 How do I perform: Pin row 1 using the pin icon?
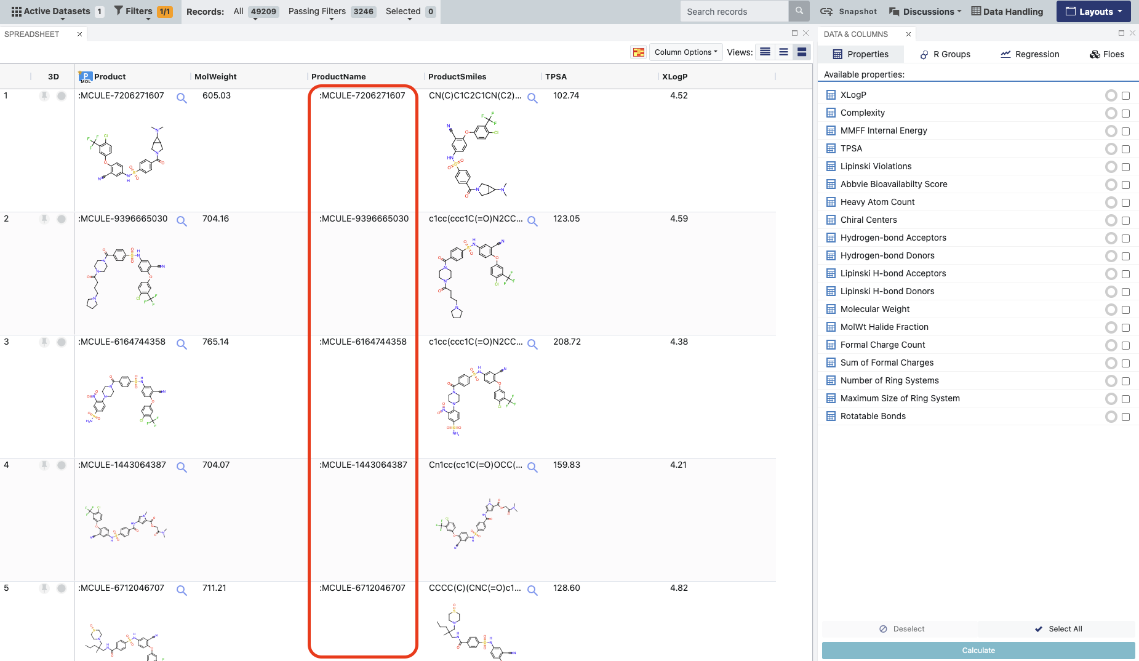[x=44, y=96]
